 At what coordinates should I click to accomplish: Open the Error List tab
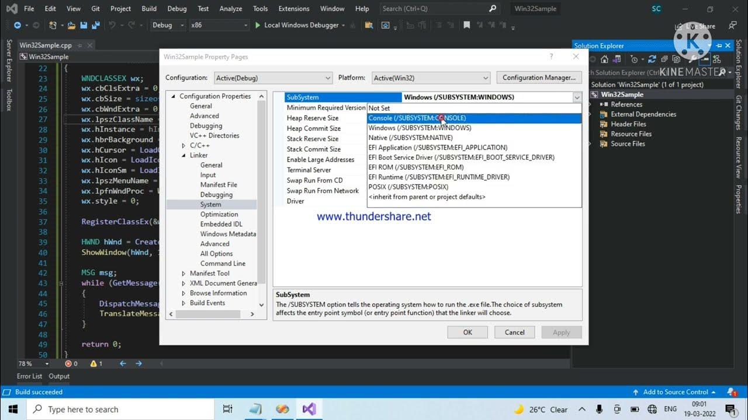[29, 376]
